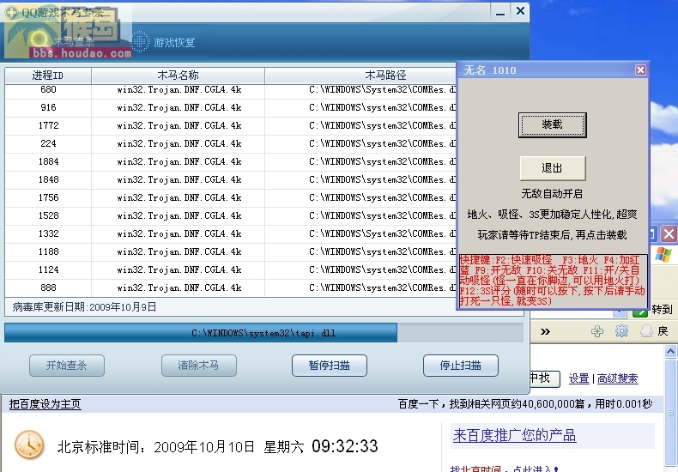Click the 把百度设为主页 link
The width and height of the screenshot is (678, 472).
(45, 404)
